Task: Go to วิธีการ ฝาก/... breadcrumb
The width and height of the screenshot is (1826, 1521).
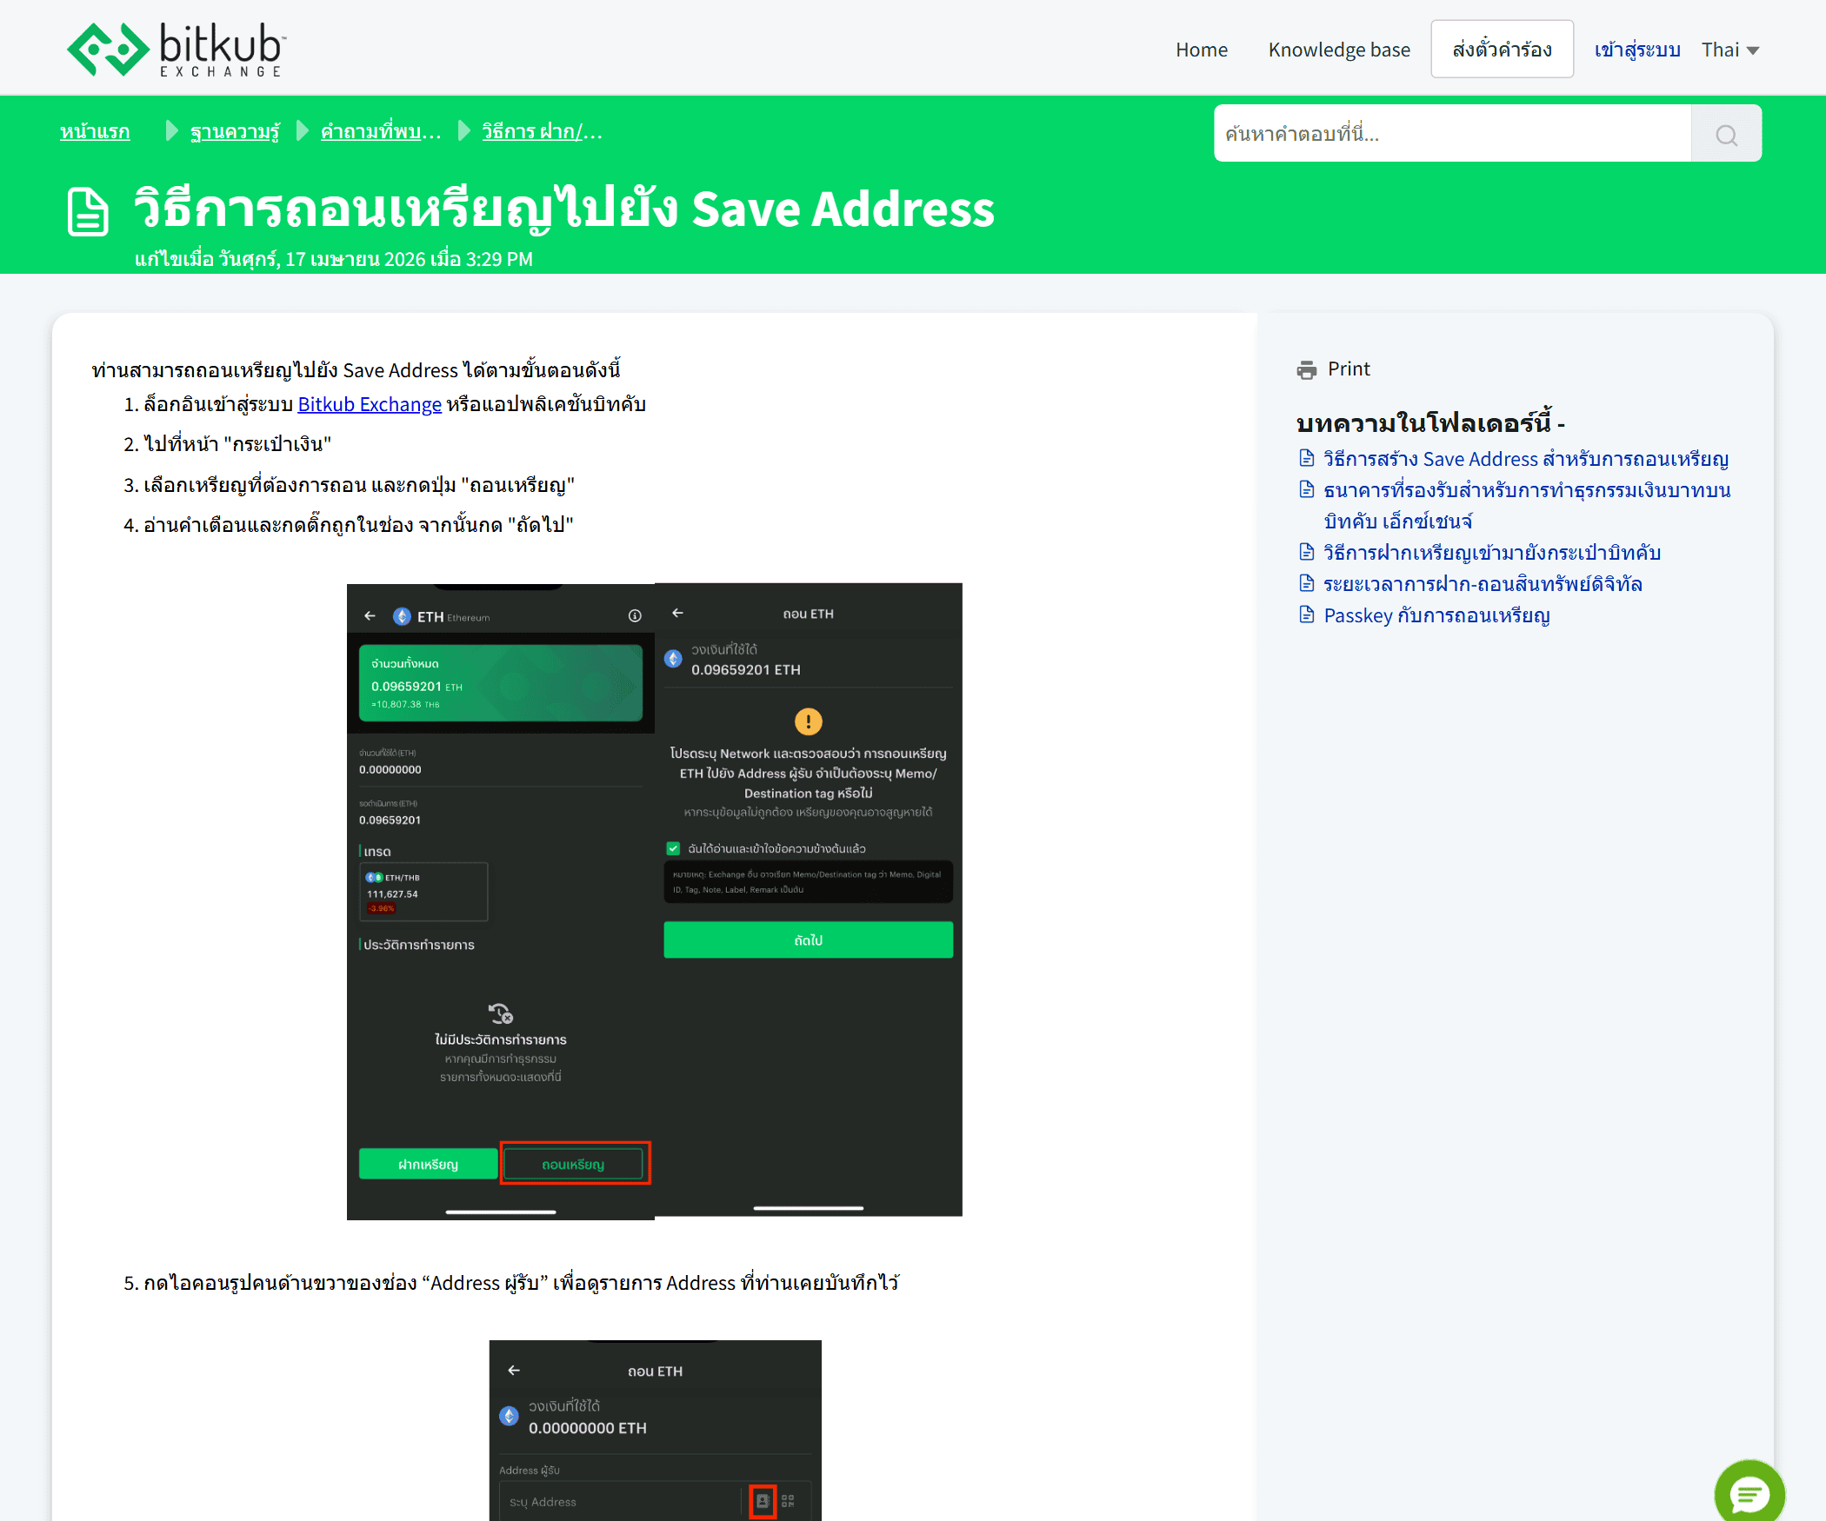Action: pyautogui.click(x=543, y=131)
